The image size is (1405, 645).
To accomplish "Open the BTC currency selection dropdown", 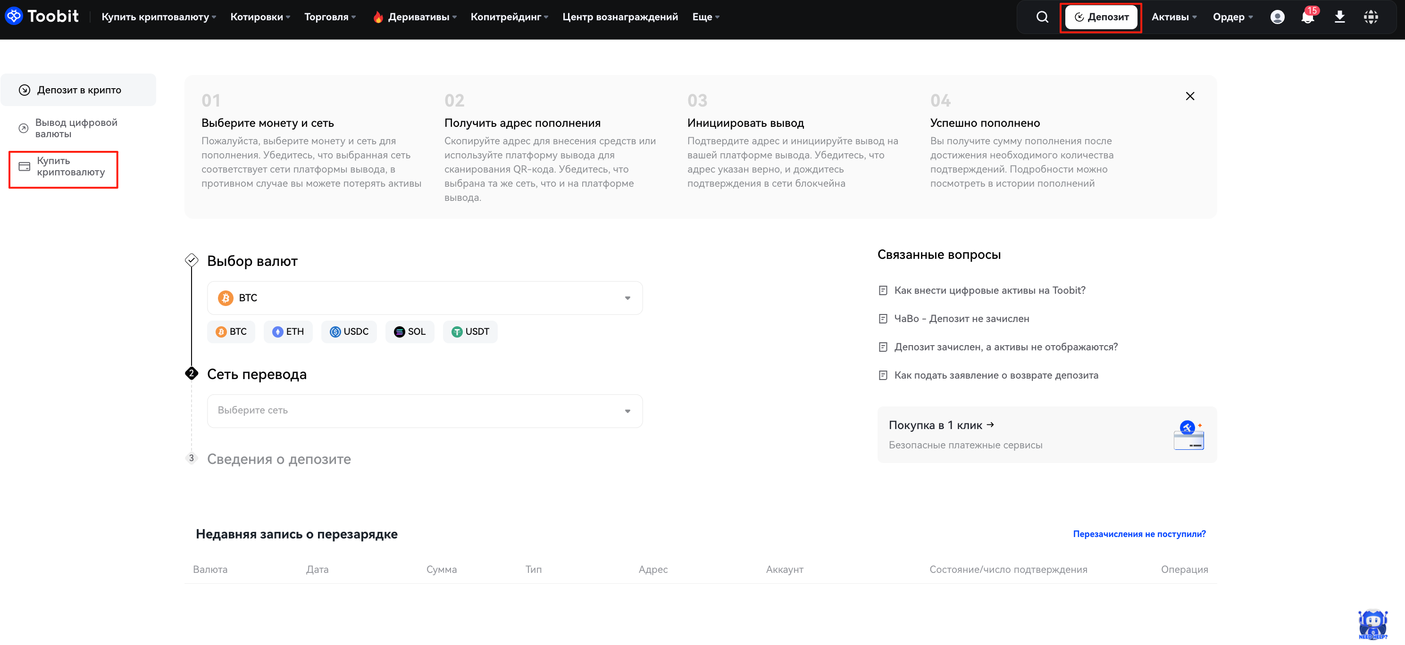I will (x=424, y=298).
